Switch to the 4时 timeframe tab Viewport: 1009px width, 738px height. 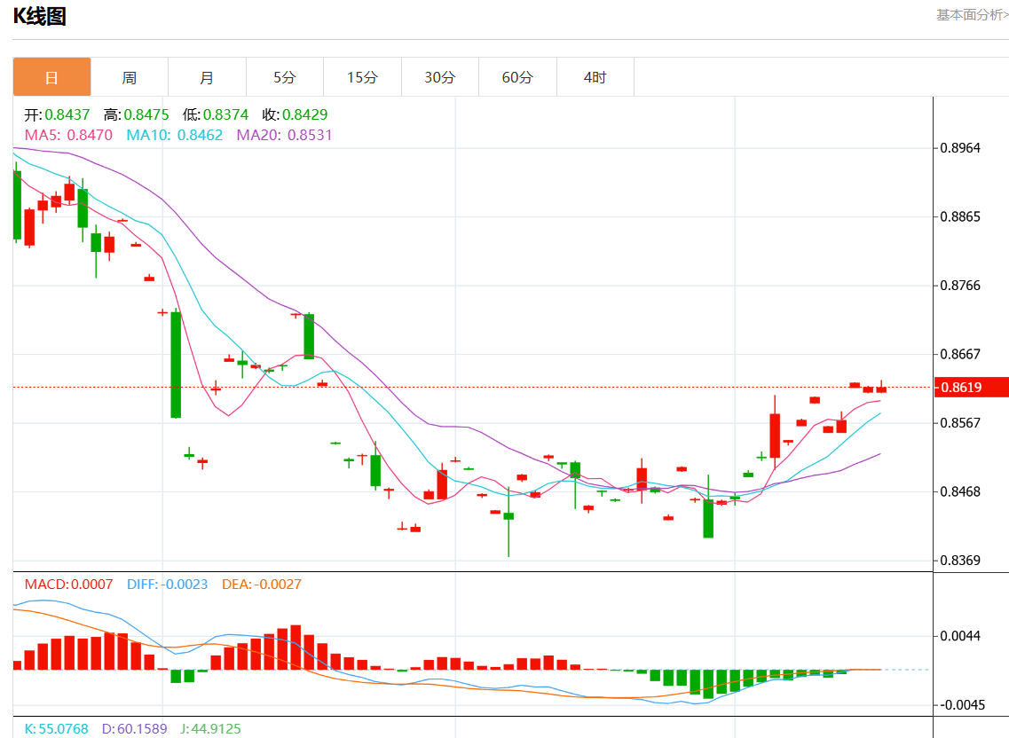(x=595, y=77)
